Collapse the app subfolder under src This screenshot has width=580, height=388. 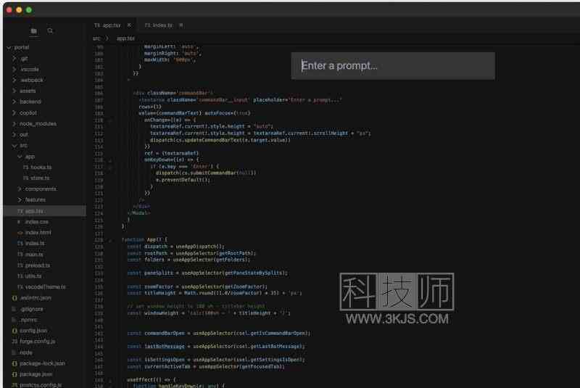point(20,157)
